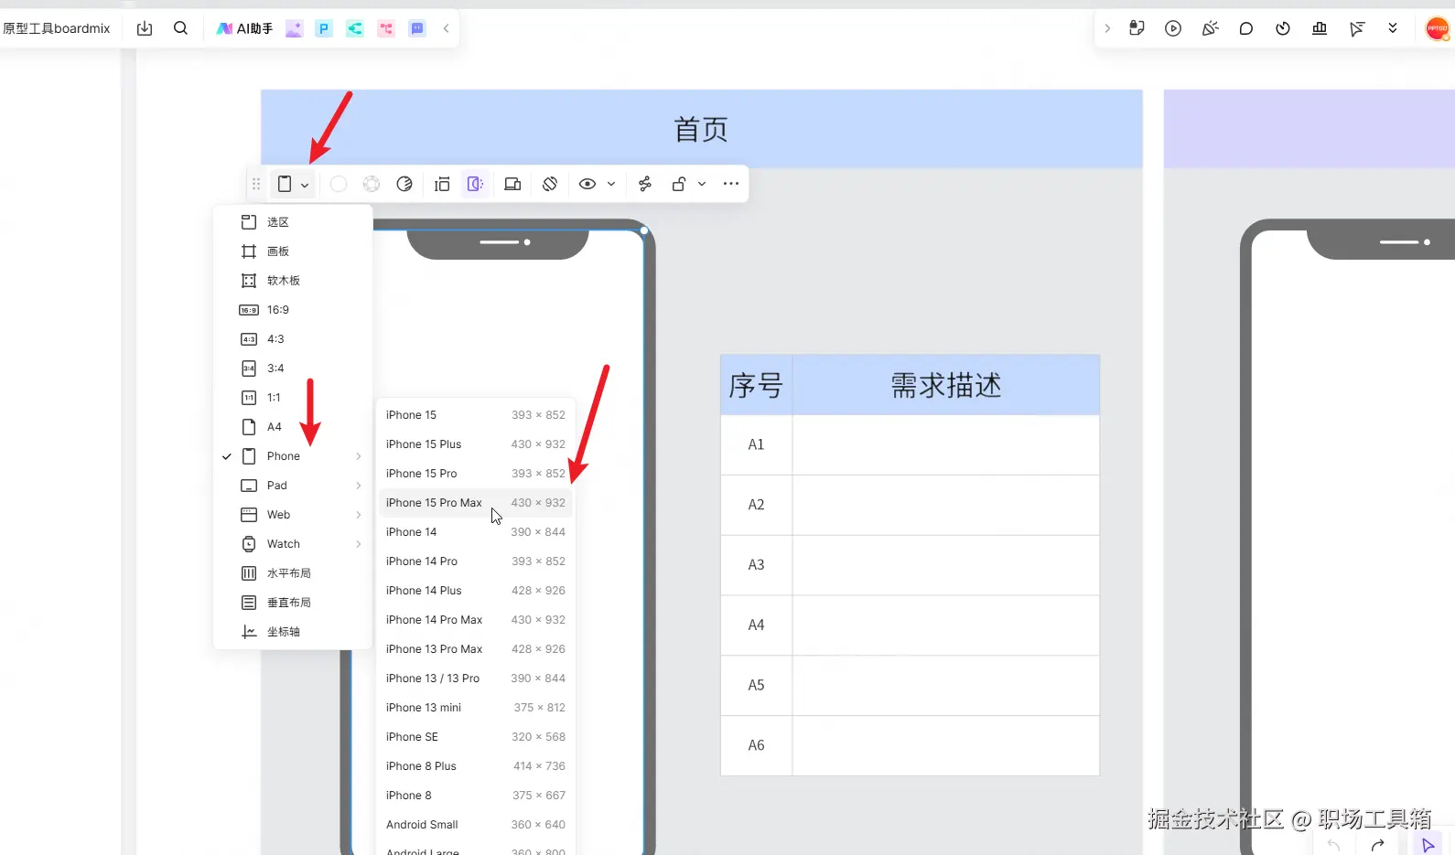Open the AI助手 assistant
This screenshot has width=1455, height=855.
(x=244, y=28)
